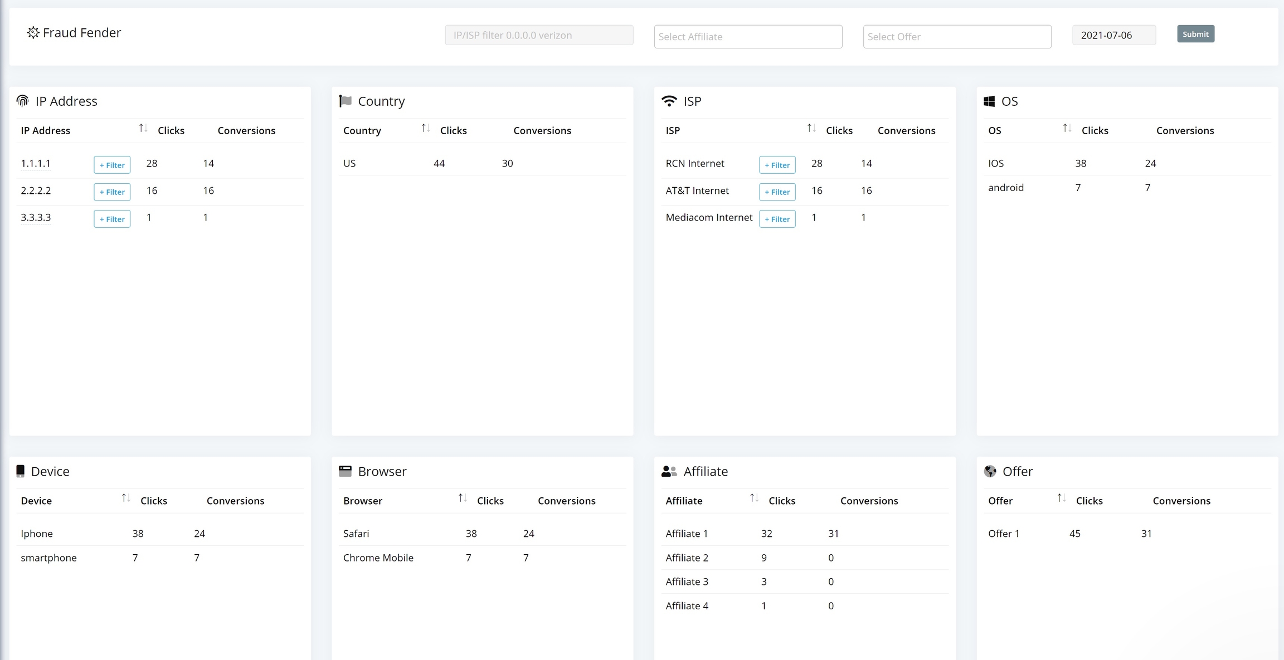Toggle sort arrows on Affiliate column
The width and height of the screenshot is (1284, 660).
coord(754,498)
